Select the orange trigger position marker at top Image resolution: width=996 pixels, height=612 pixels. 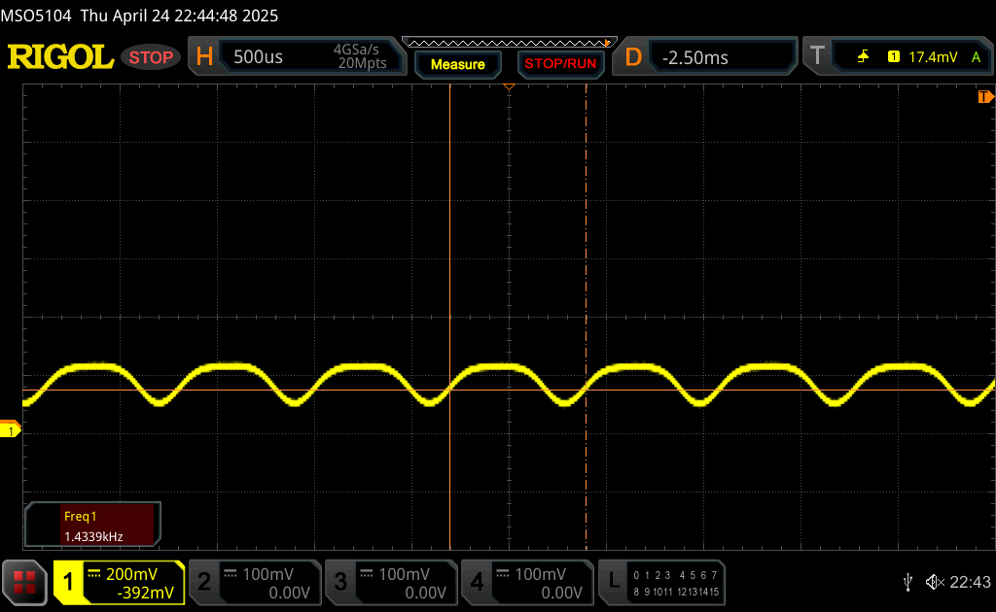[508, 88]
